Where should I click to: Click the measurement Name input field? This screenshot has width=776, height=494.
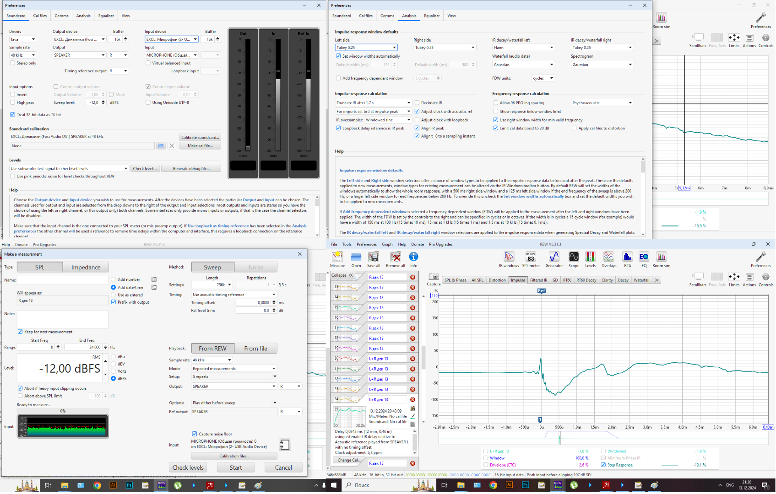(63, 280)
